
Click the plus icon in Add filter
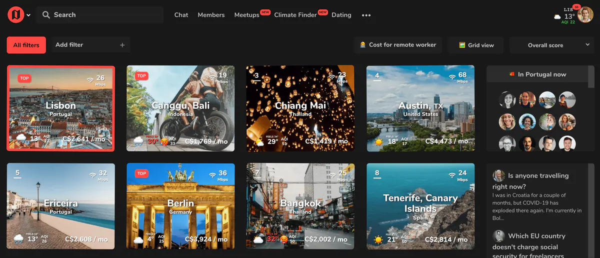click(x=122, y=45)
